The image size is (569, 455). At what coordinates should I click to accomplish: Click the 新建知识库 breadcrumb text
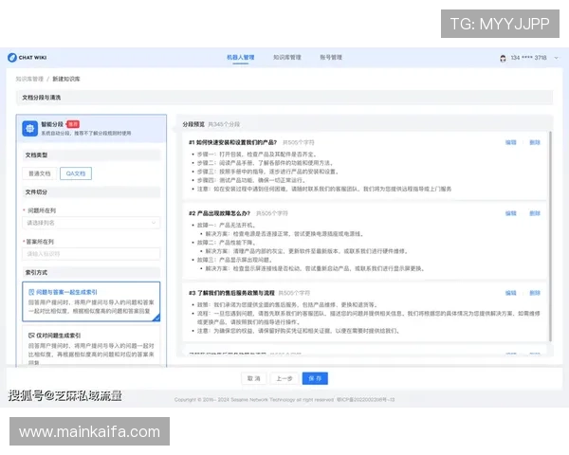click(66, 79)
